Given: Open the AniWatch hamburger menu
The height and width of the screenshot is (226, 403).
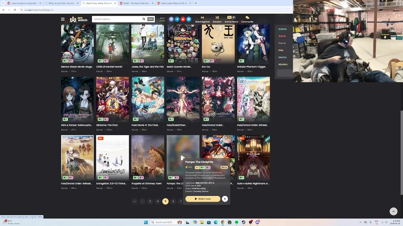Looking at the screenshot, I should pos(63,19).
